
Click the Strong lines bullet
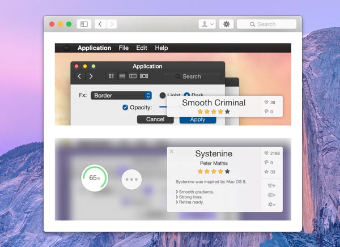(x=189, y=197)
